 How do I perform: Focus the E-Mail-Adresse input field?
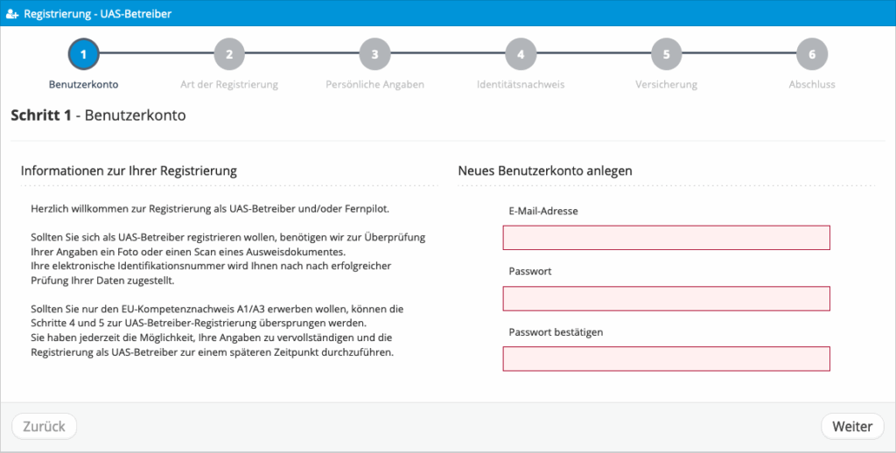(x=666, y=238)
